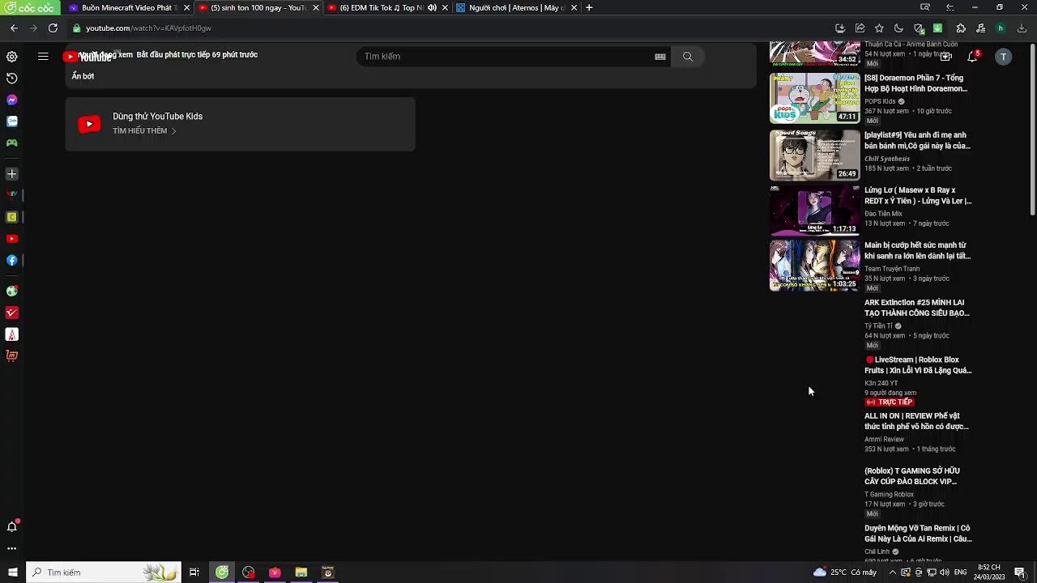Open the YouTube hamburger guide menu

[43, 57]
